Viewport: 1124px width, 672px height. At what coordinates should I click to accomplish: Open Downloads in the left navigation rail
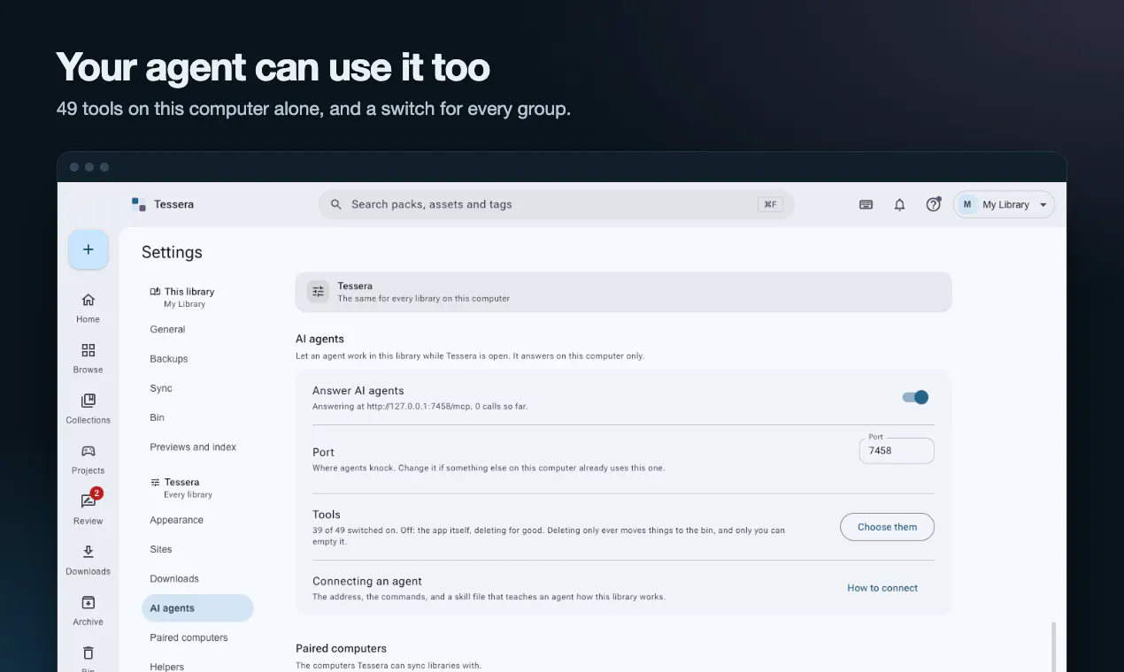click(x=89, y=560)
